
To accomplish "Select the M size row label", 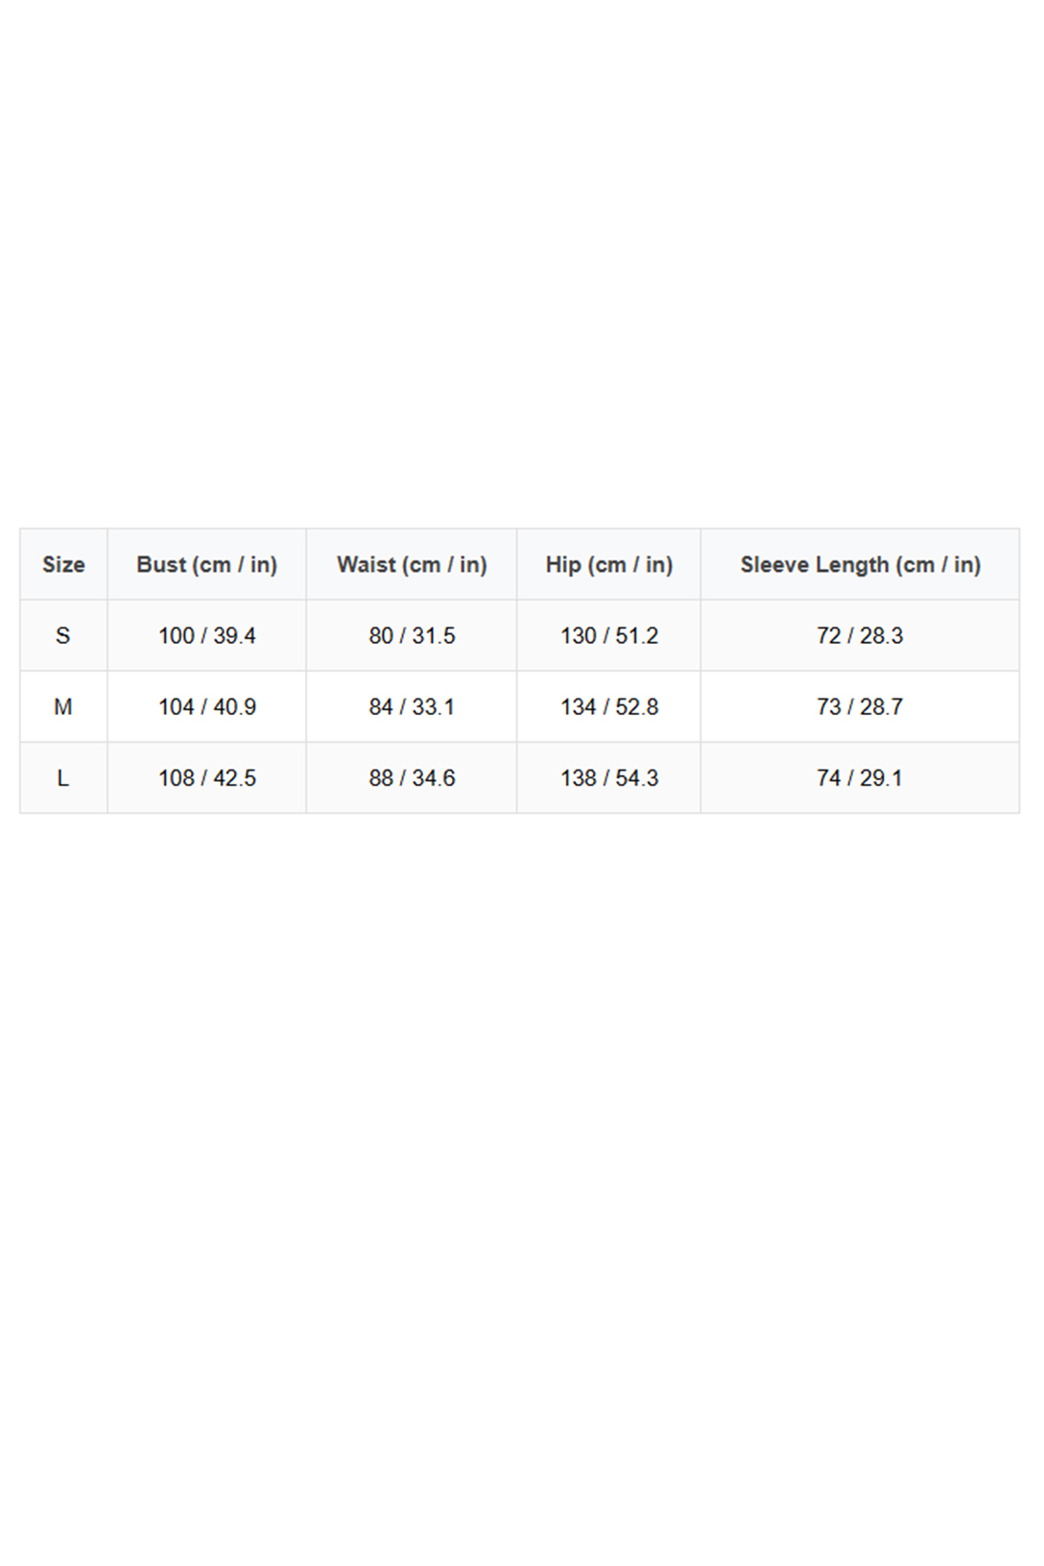I will pyautogui.click(x=63, y=707).
